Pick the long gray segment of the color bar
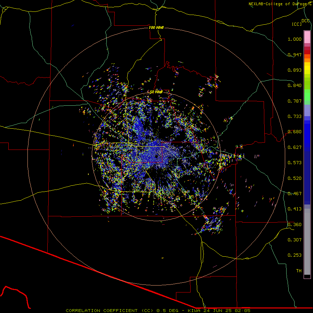Screen dimensions: 313x313 (x=307, y=242)
